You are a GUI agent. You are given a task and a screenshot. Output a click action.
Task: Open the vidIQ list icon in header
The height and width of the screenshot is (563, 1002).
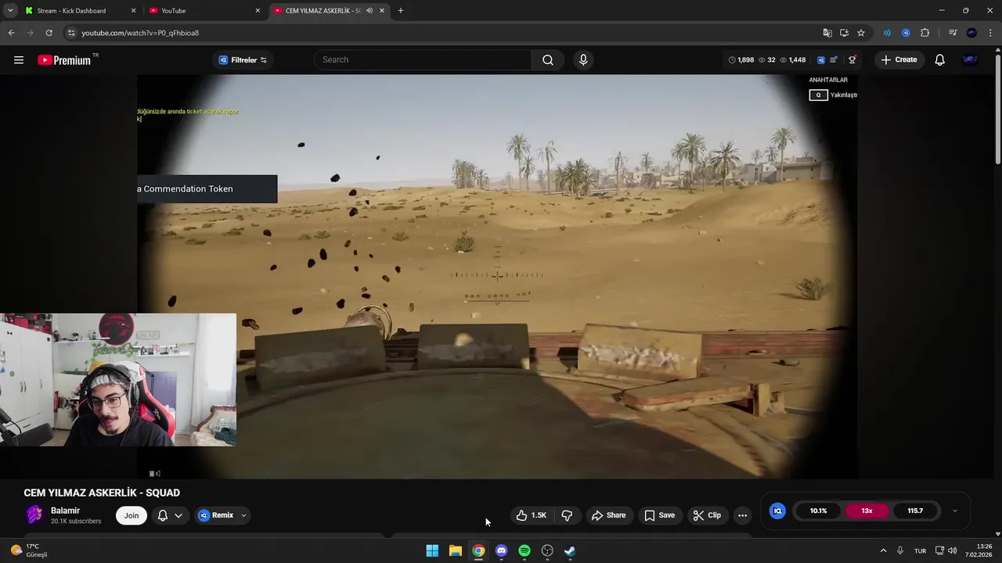pos(834,60)
